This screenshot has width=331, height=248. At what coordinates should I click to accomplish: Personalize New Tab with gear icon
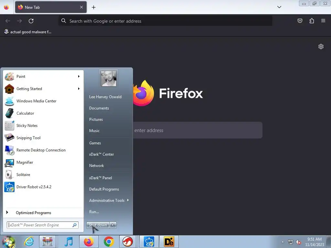tap(321, 46)
